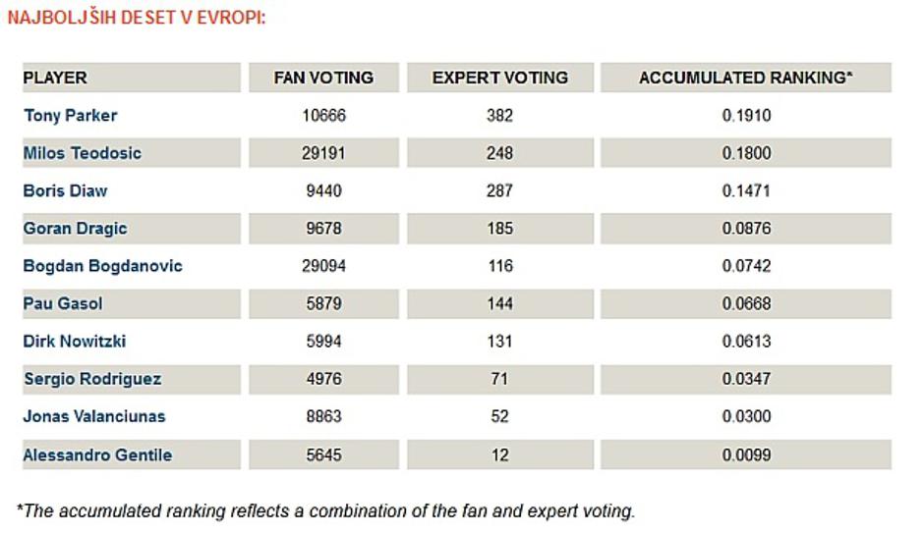Click Boris Diaw's expert voting 287
The image size is (924, 535).
click(x=499, y=190)
